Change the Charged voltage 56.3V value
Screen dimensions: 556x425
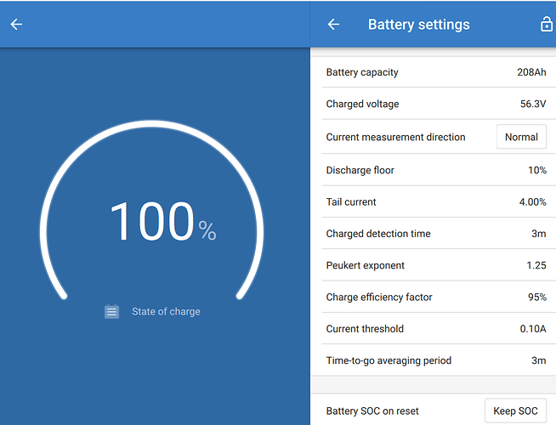click(435, 105)
